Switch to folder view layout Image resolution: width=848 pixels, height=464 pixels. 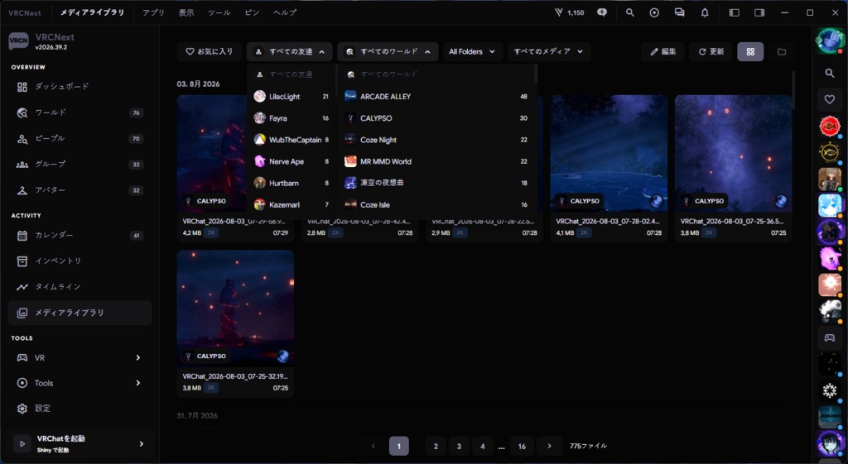pos(782,52)
